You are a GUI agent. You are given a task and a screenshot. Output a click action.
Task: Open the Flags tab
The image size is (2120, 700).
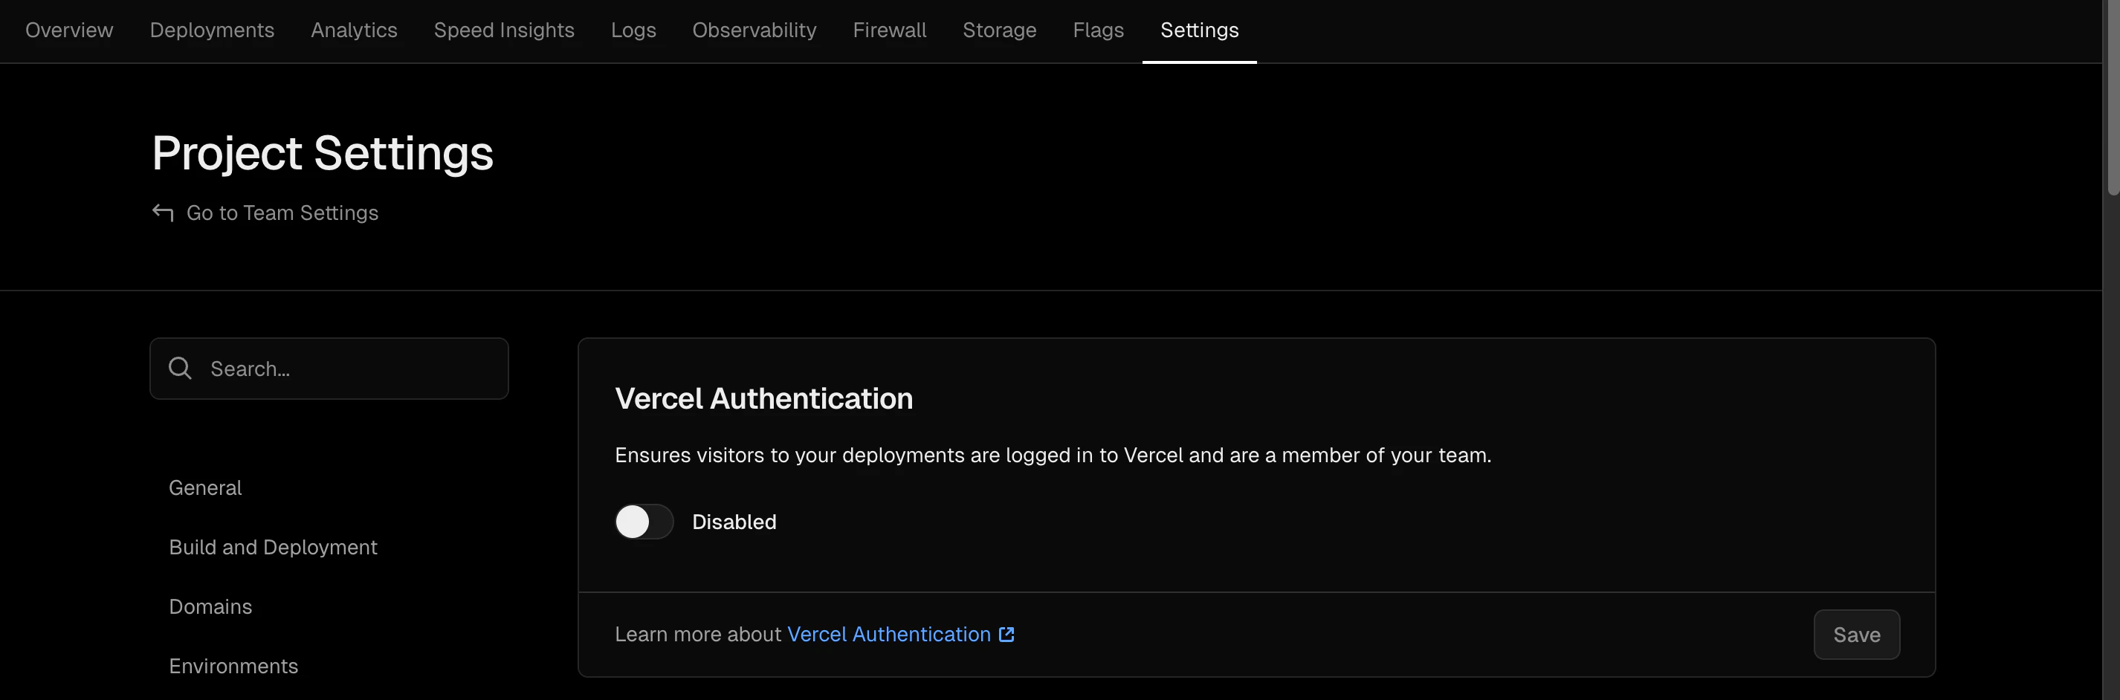(x=1099, y=30)
